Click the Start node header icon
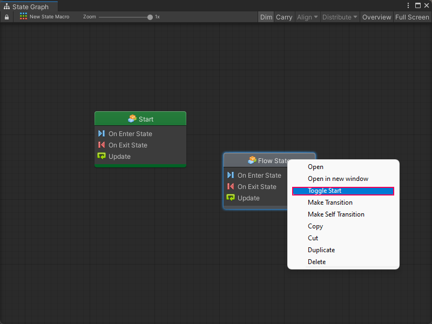This screenshot has width=432, height=324. (x=132, y=119)
